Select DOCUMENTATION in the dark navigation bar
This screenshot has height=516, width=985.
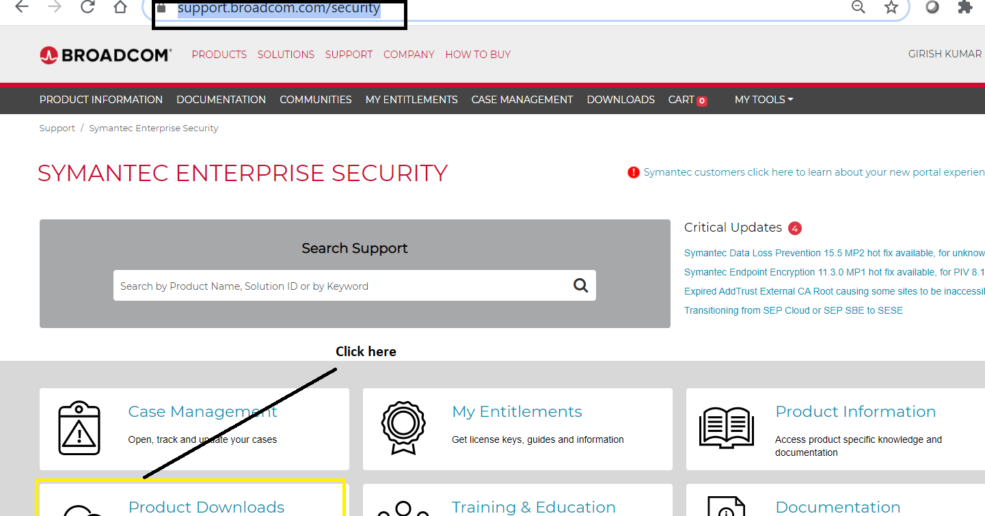coord(221,100)
